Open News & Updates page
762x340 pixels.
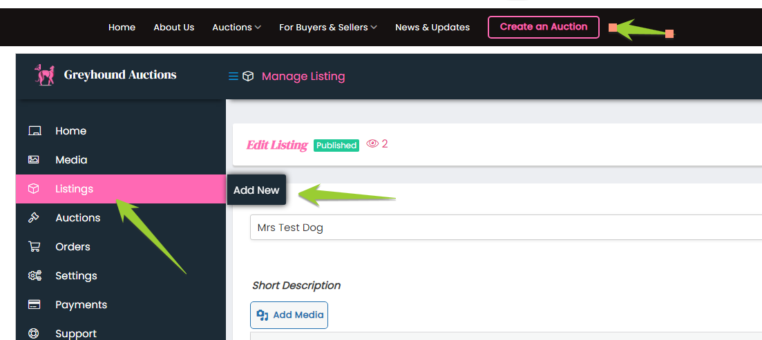[x=432, y=27]
